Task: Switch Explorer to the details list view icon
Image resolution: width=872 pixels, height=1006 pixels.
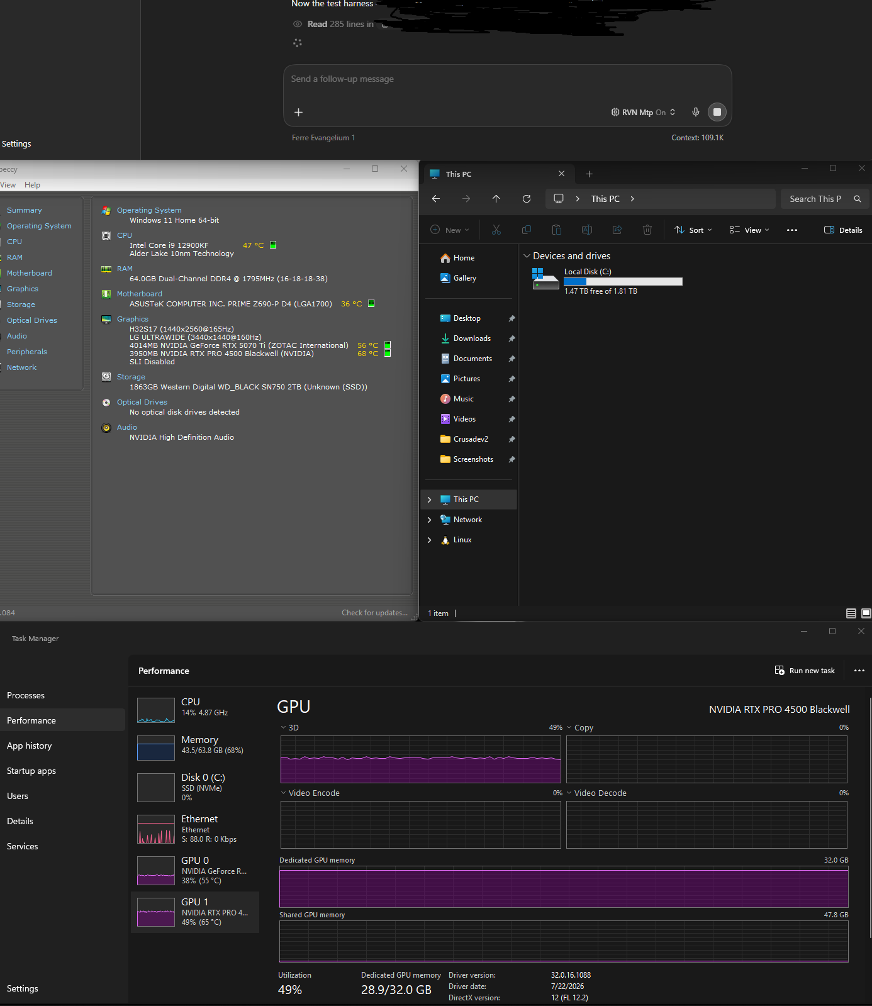Action: [851, 613]
